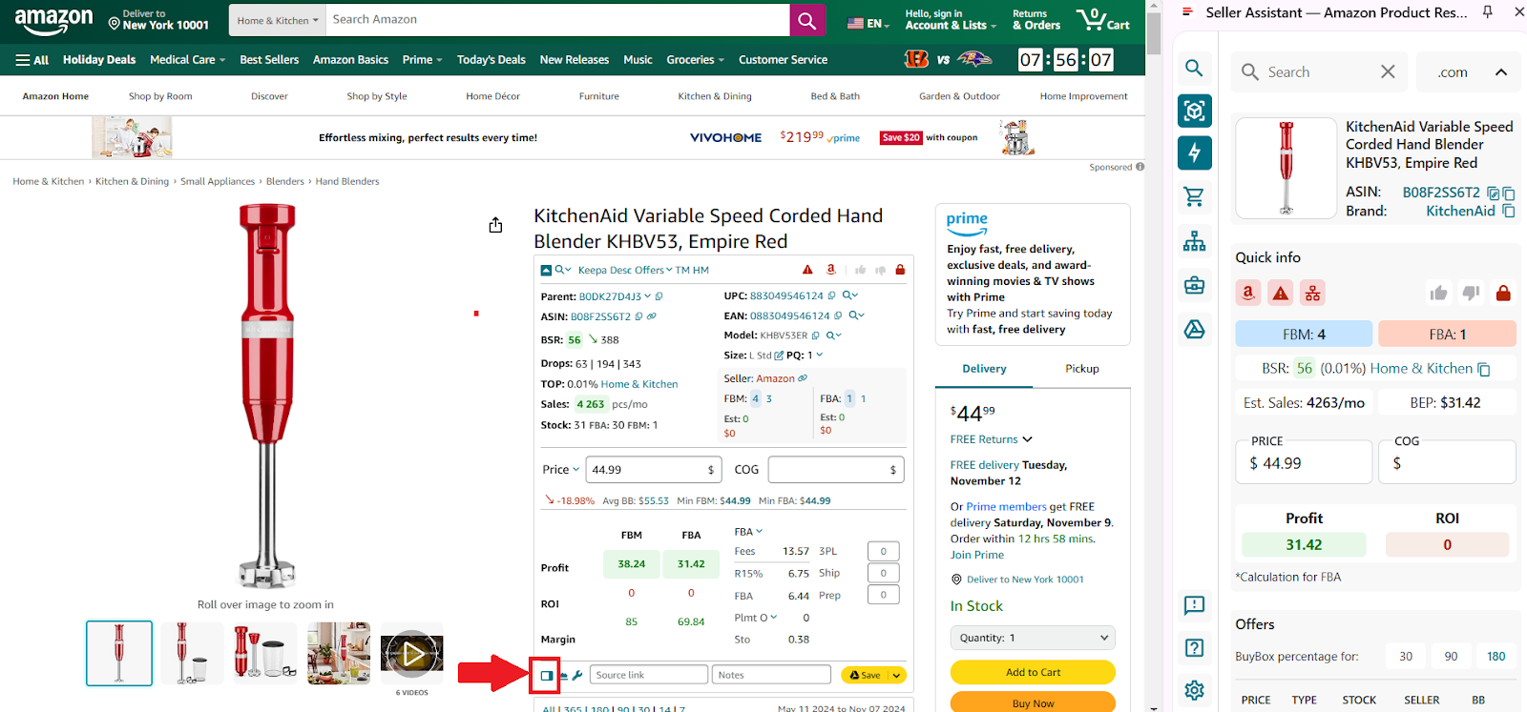
Task: Click warning triangle icon in Quick info
Action: 1281,294
